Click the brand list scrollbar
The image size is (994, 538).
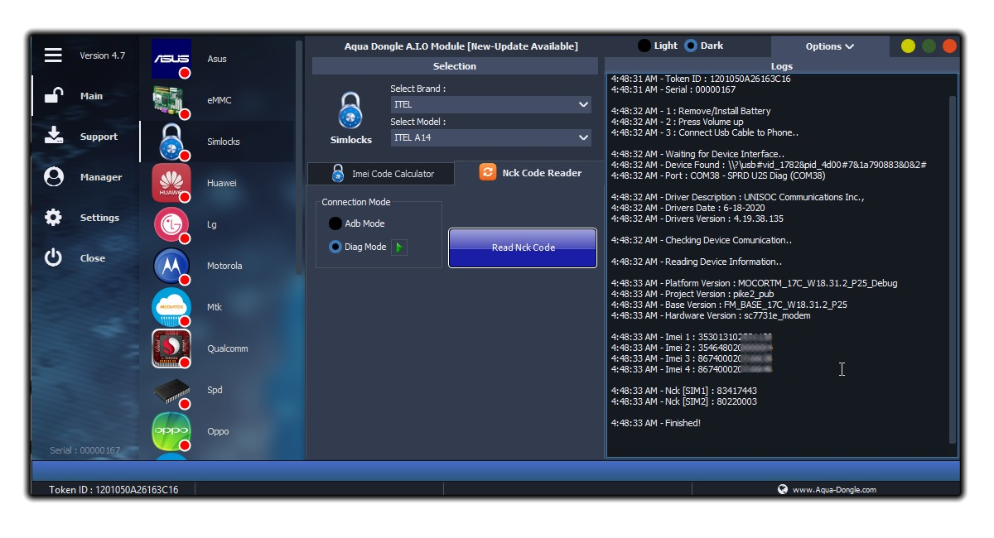[x=299, y=157]
